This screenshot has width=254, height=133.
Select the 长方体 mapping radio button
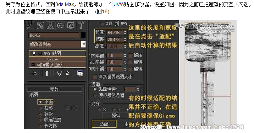[40, 126]
